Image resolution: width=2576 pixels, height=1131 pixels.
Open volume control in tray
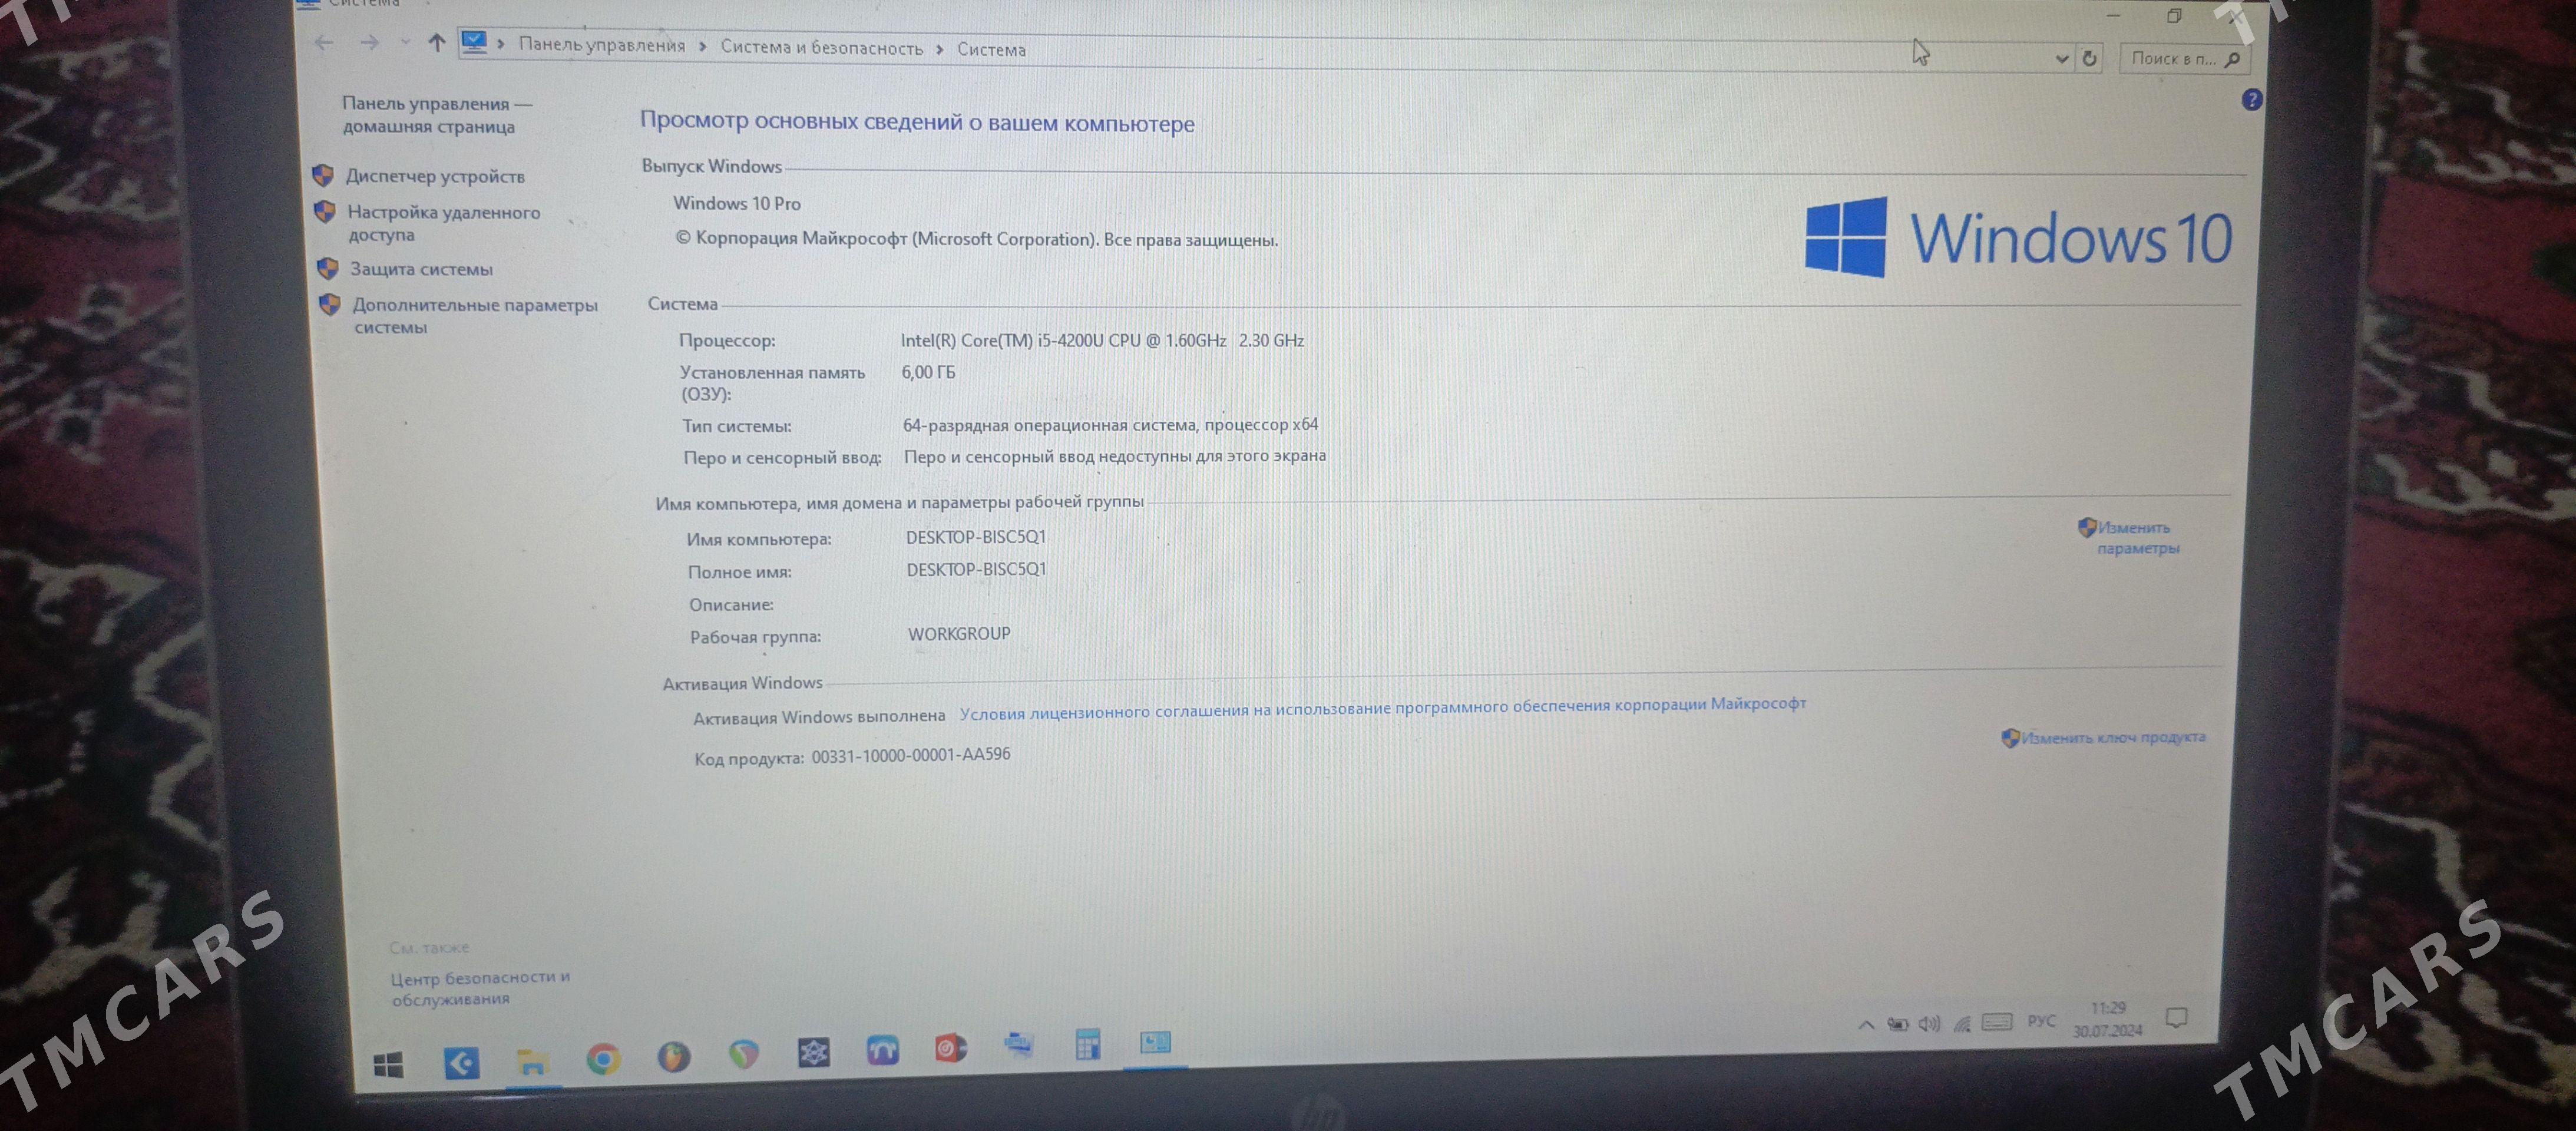point(1930,1023)
